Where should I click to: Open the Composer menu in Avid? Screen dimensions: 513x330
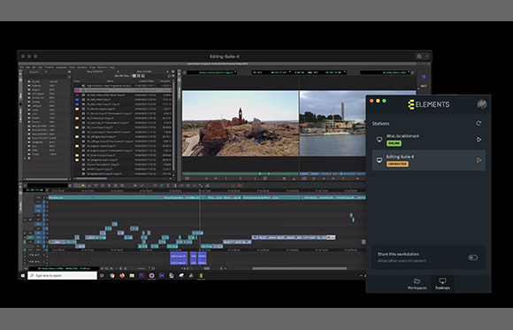61,67
